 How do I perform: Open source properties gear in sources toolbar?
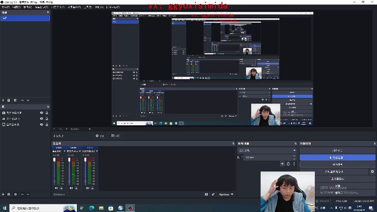pos(16,194)
